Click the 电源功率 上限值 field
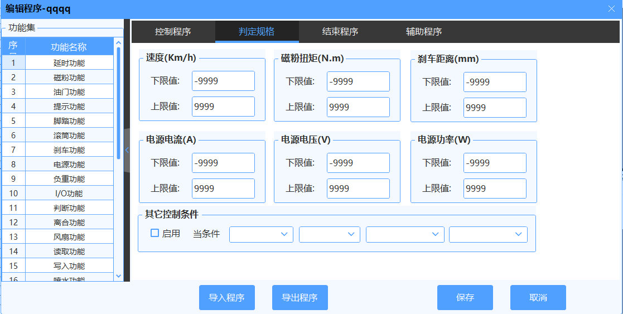The width and height of the screenshot is (623, 314). pos(495,189)
